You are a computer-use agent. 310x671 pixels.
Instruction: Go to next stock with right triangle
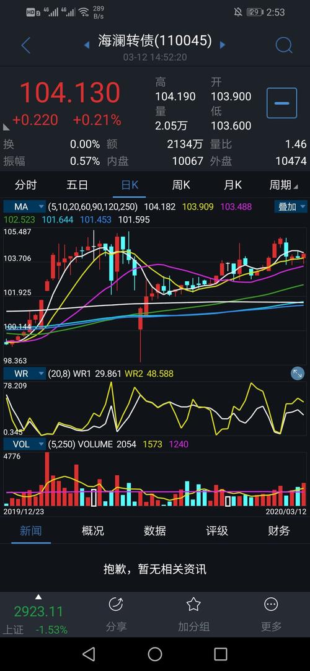click(222, 45)
